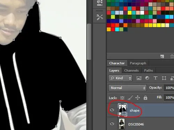Pick the light pink swatch

point(155,21)
